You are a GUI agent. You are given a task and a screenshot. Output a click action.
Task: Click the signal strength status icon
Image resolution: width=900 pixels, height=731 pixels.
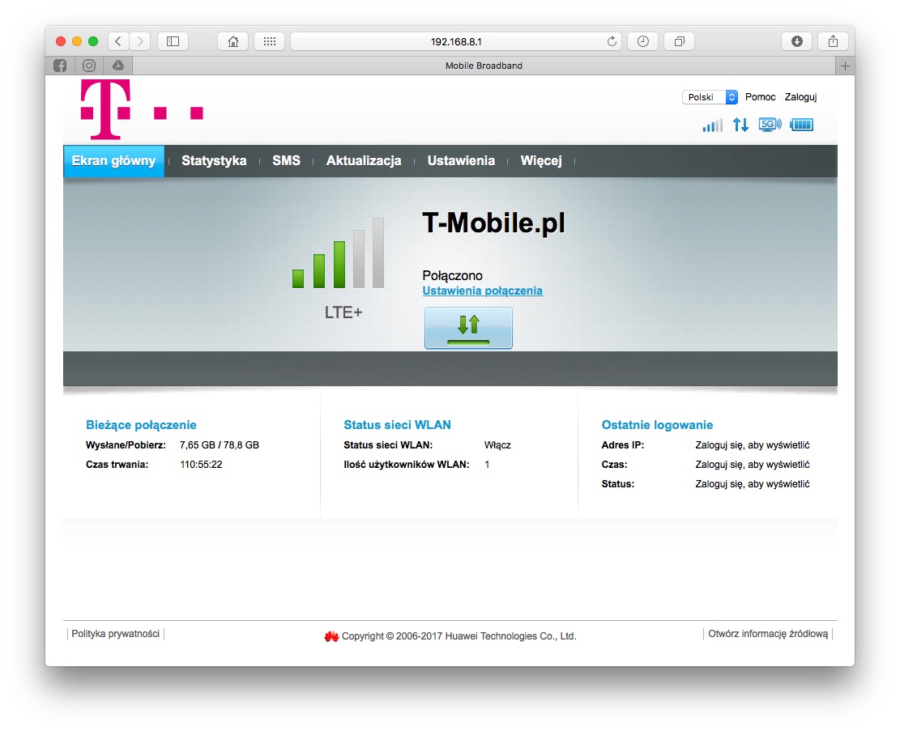click(x=712, y=125)
